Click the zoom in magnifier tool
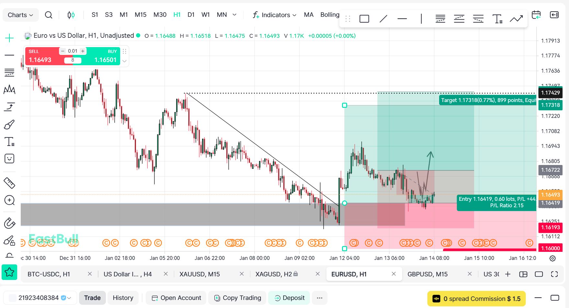Viewport: 569px width, 308px height. [9, 200]
